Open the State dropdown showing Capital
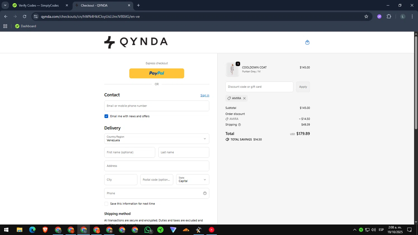This screenshot has height=235, width=418. click(193, 180)
